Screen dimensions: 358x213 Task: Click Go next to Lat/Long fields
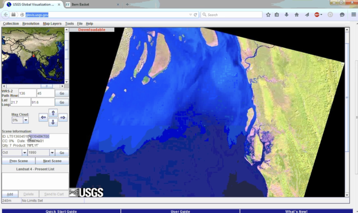[x=62, y=102]
